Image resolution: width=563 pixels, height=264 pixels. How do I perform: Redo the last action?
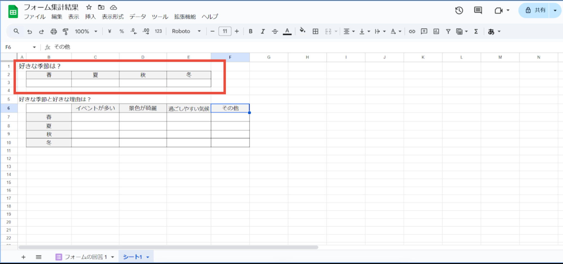pos(41,31)
